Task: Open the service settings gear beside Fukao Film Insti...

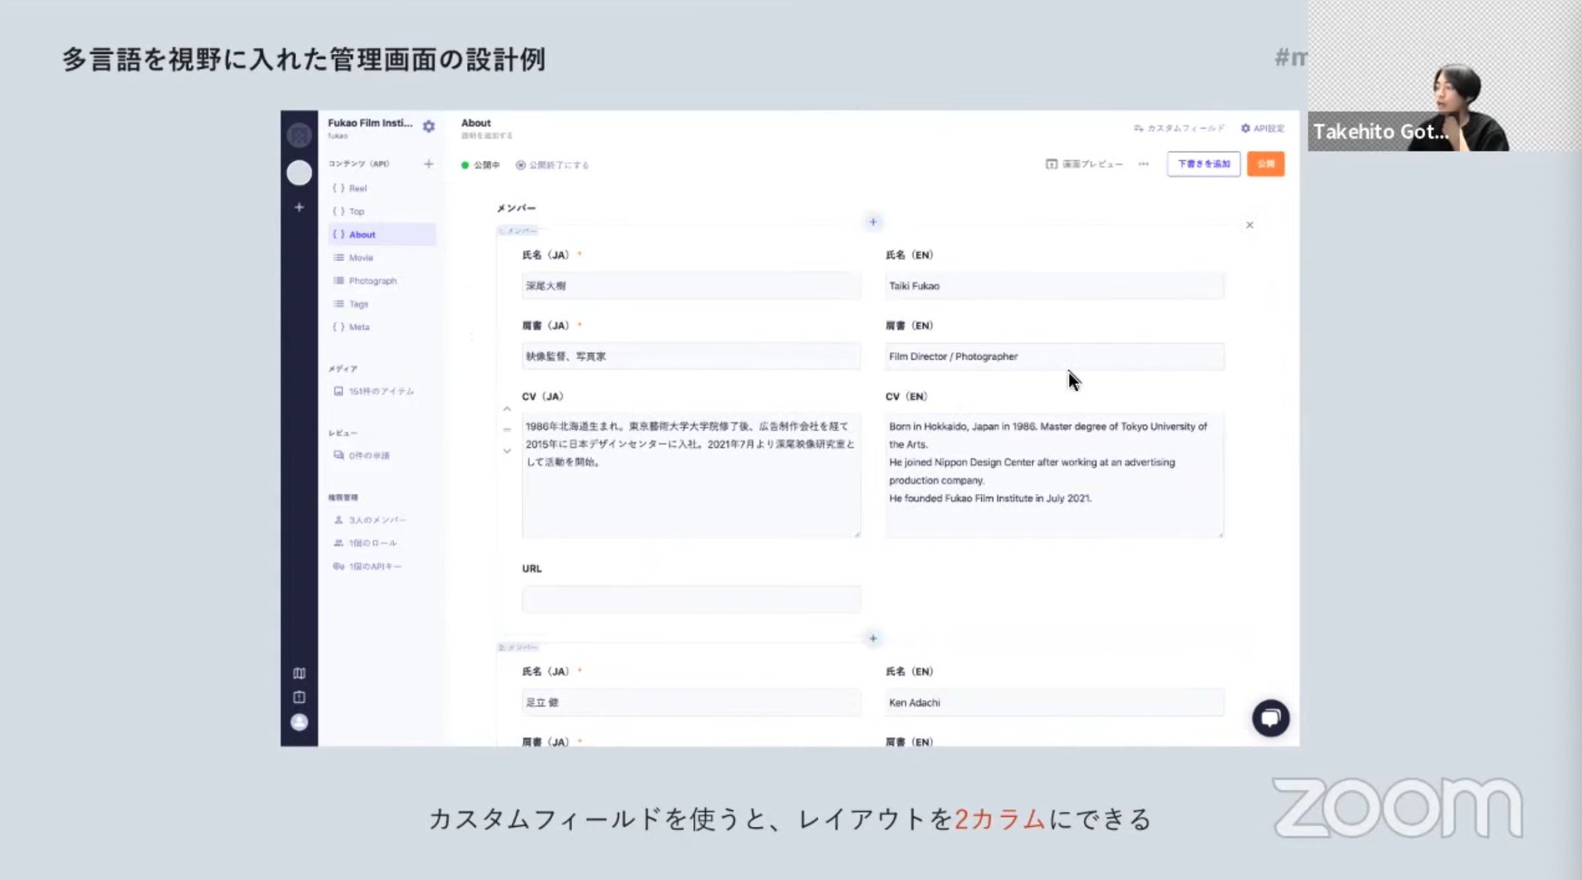Action: (x=429, y=127)
